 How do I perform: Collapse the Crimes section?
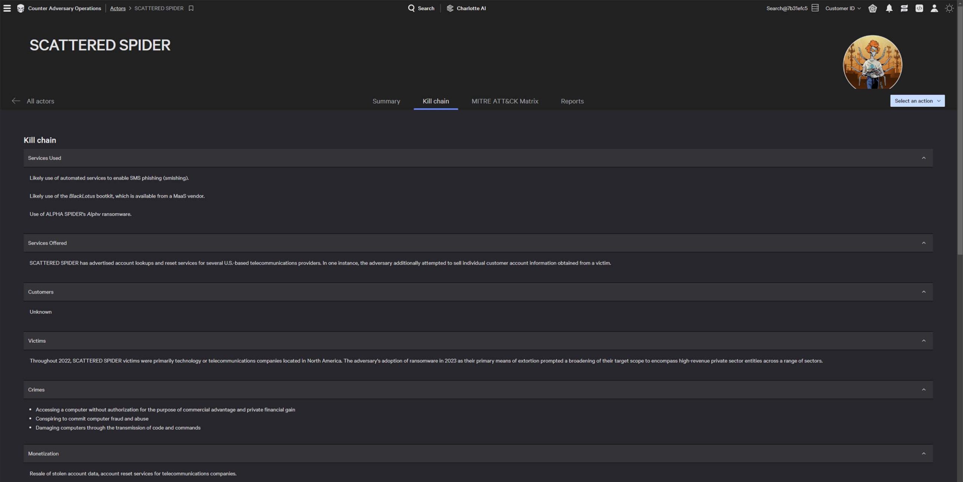924,390
